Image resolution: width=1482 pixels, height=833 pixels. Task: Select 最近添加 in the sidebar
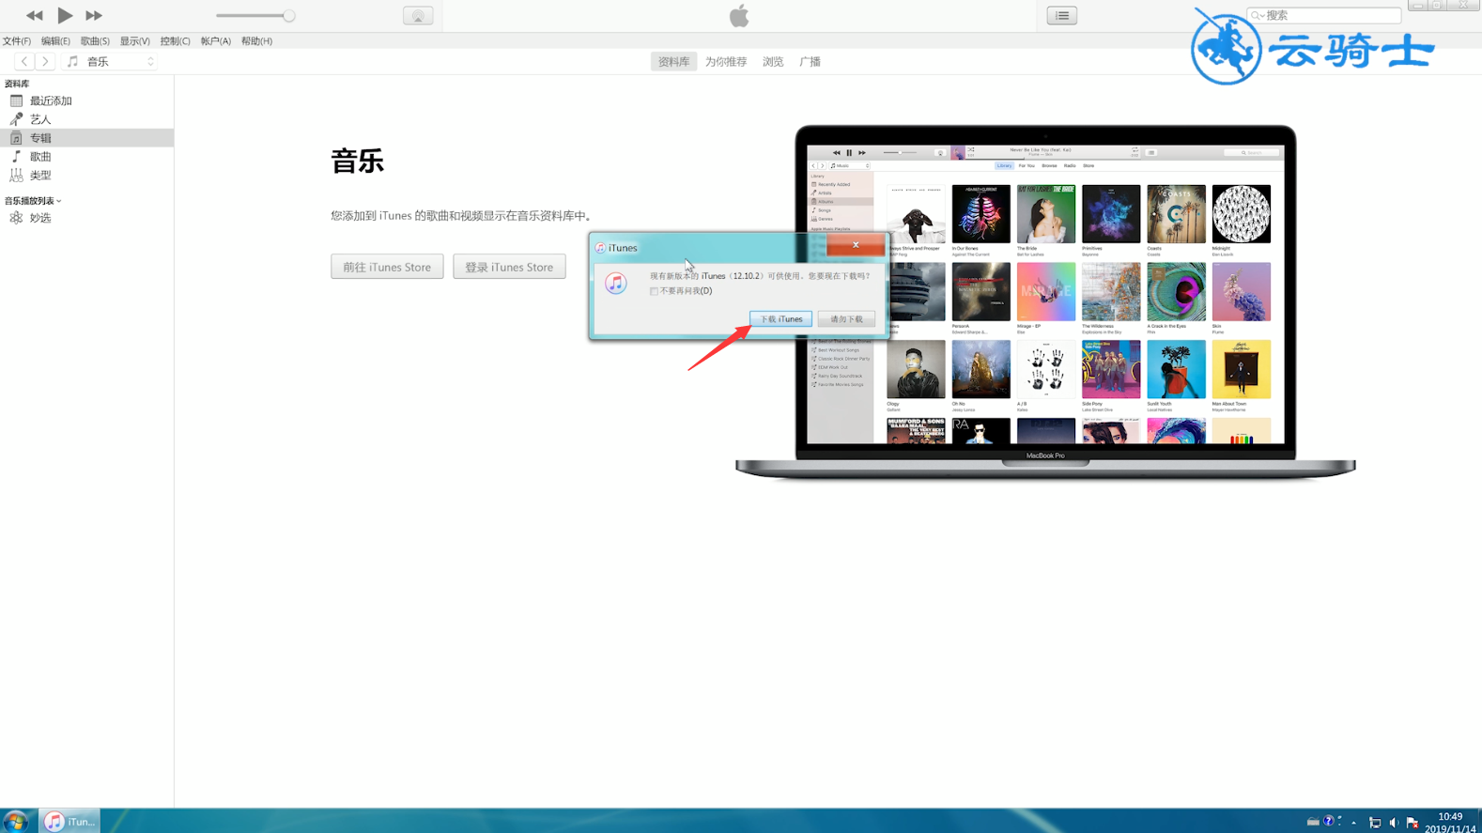coord(86,100)
